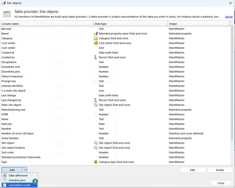Click the Cost center type icon
Image resolution: width=235 pixels, height=188 pixels.
tap(95, 43)
